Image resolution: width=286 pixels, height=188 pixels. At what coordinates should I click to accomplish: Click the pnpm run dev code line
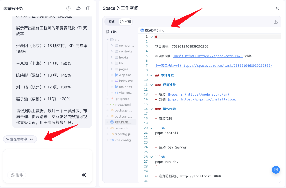167,162
